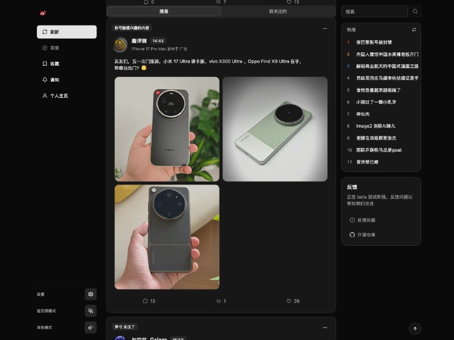This screenshot has width=454, height=340.
Task: Click the back-to-top arrow button
Action: pyautogui.click(x=415, y=329)
